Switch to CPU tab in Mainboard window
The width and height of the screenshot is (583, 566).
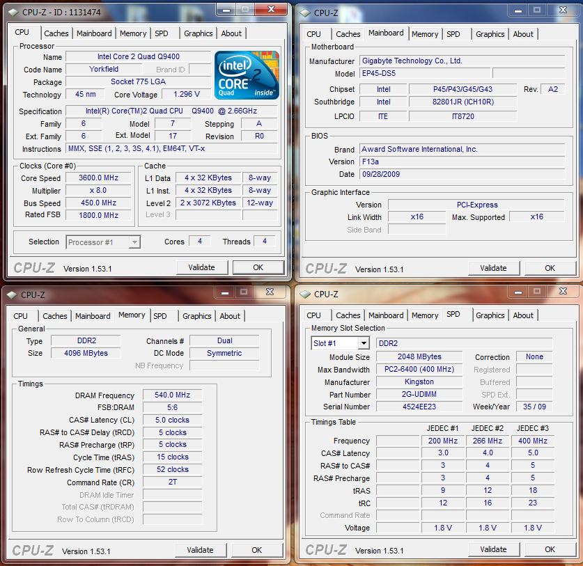tap(314, 34)
